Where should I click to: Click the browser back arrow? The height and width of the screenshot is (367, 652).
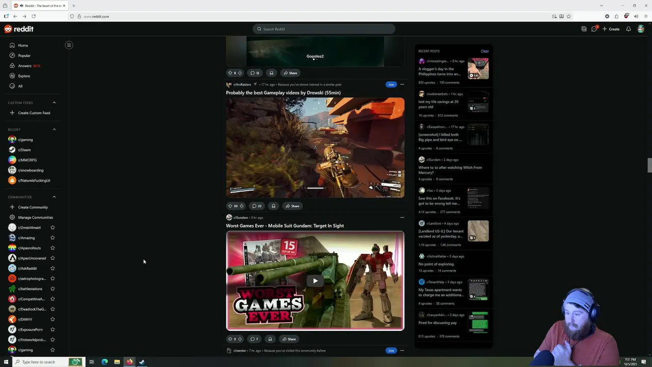point(15,16)
